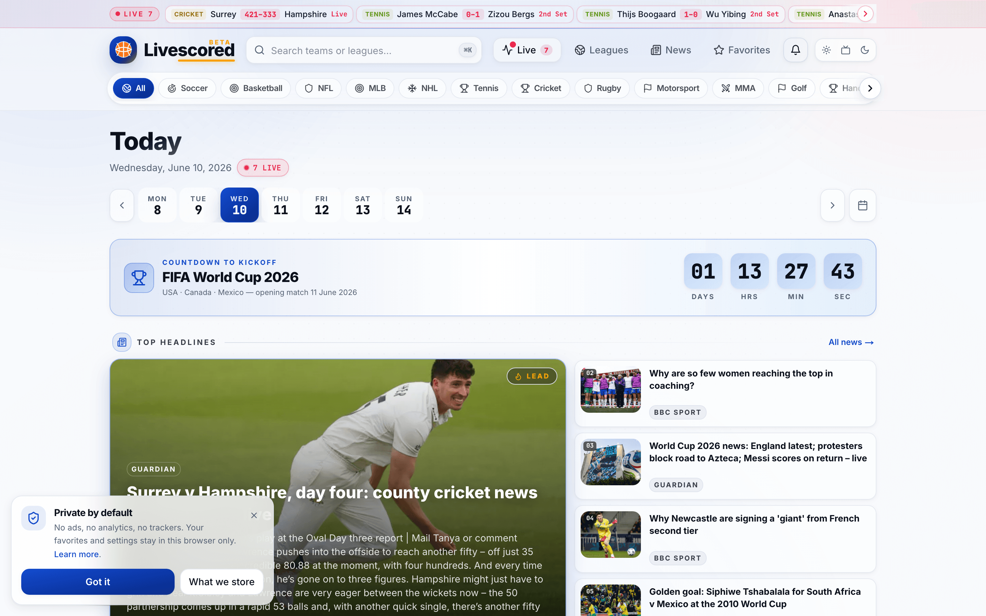Filter by Motorsport
The height and width of the screenshot is (616, 986).
(x=671, y=88)
